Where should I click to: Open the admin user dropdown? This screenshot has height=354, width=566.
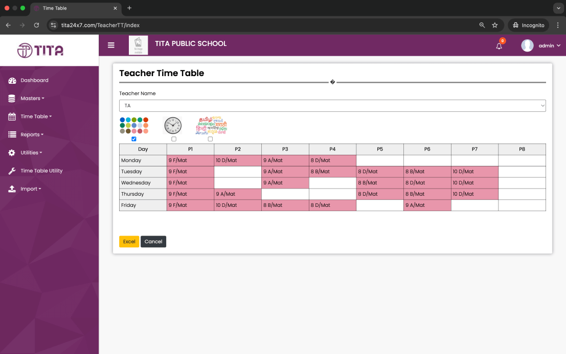[550, 46]
